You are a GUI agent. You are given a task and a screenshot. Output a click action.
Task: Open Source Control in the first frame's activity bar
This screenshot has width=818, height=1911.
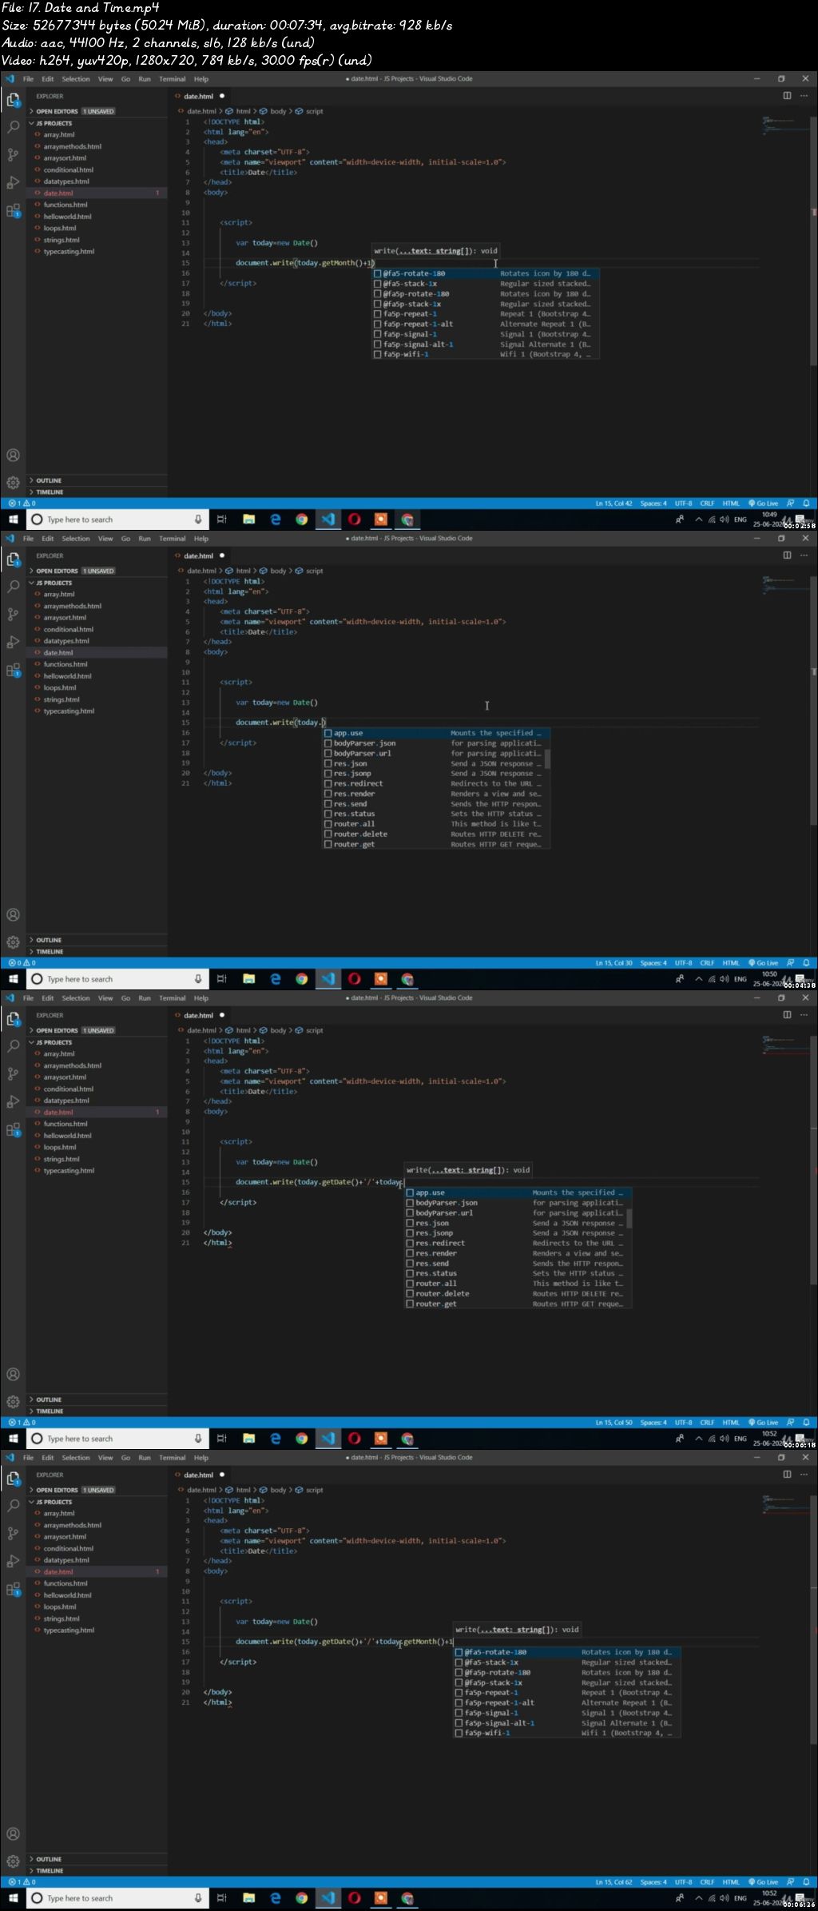[x=13, y=155]
